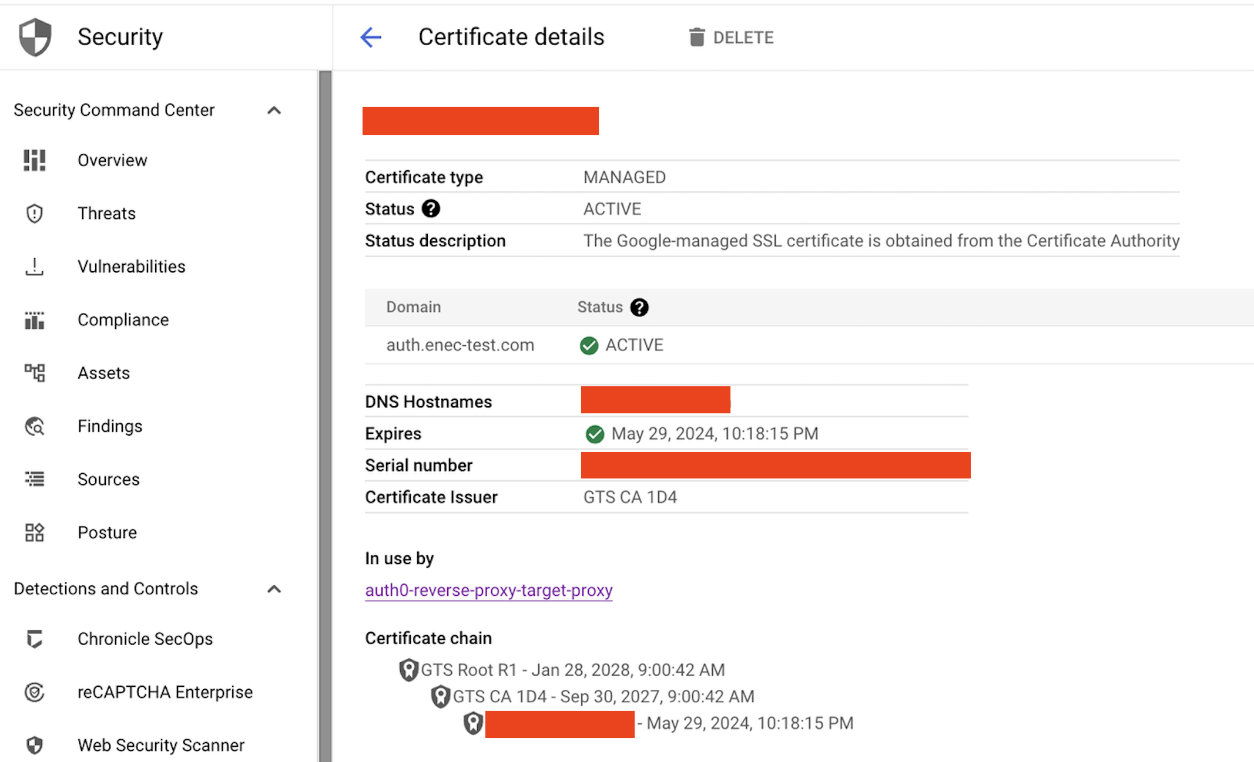Click the back arrow icon
The width and height of the screenshot is (1254, 762).
371,38
